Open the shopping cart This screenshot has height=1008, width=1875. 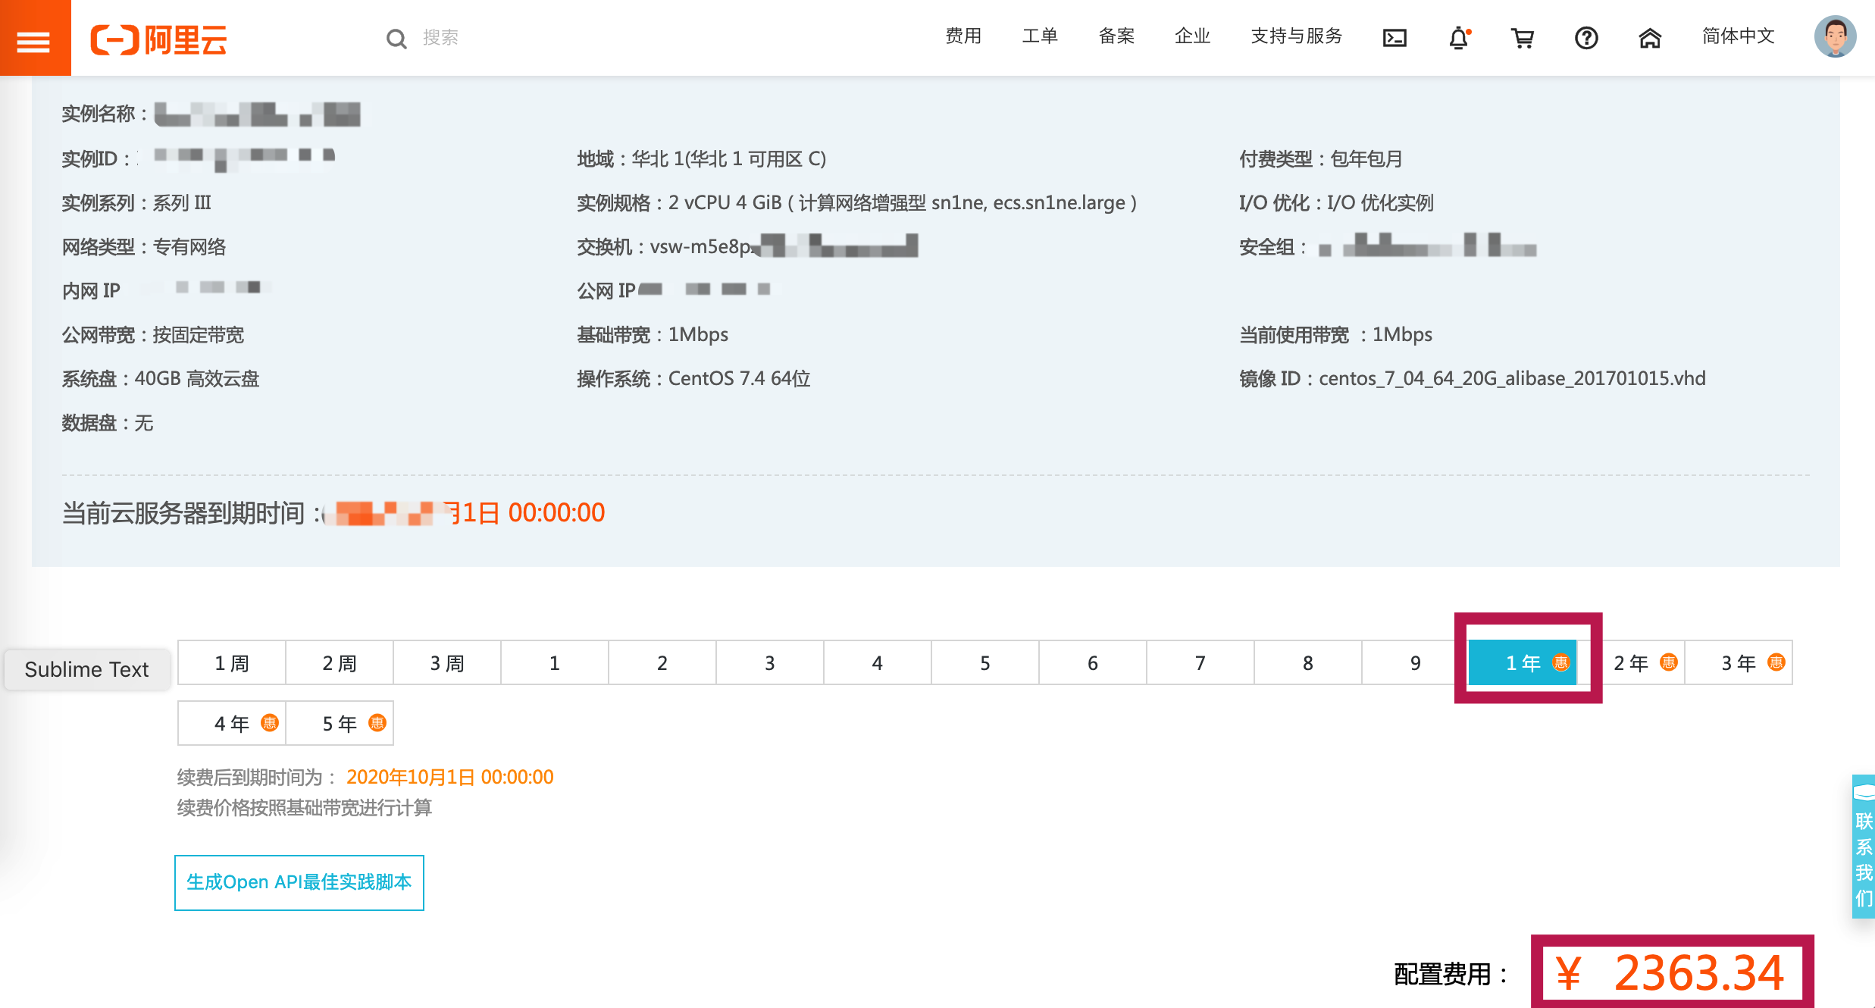pyautogui.click(x=1522, y=38)
